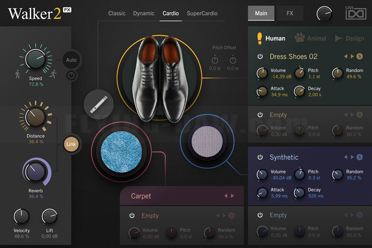This screenshot has height=248, width=372.
Task: Open the Dress Shoes 02 preset name
Action: [x=294, y=57]
